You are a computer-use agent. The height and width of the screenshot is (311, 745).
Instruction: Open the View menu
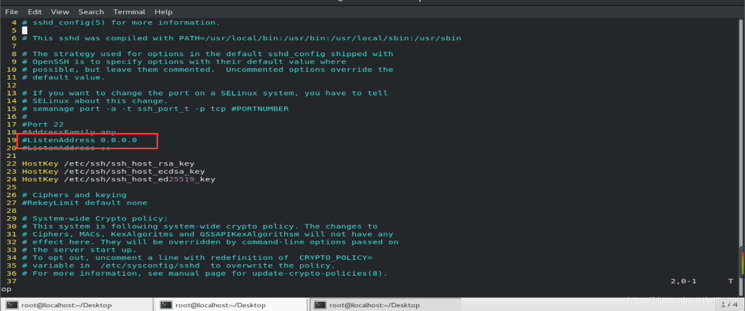[60, 11]
